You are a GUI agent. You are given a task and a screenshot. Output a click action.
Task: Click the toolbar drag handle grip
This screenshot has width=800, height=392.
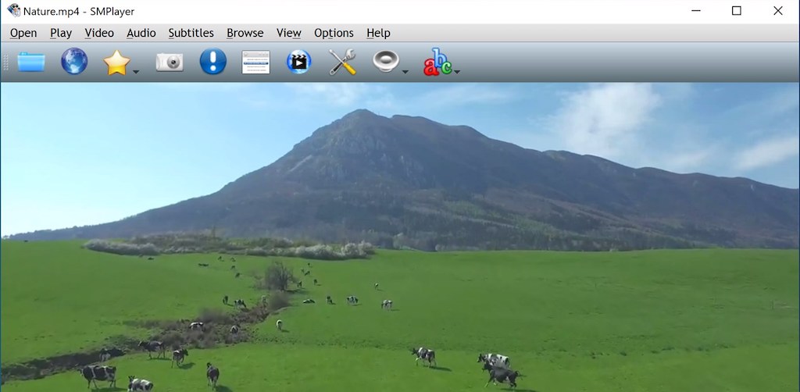tap(6, 62)
